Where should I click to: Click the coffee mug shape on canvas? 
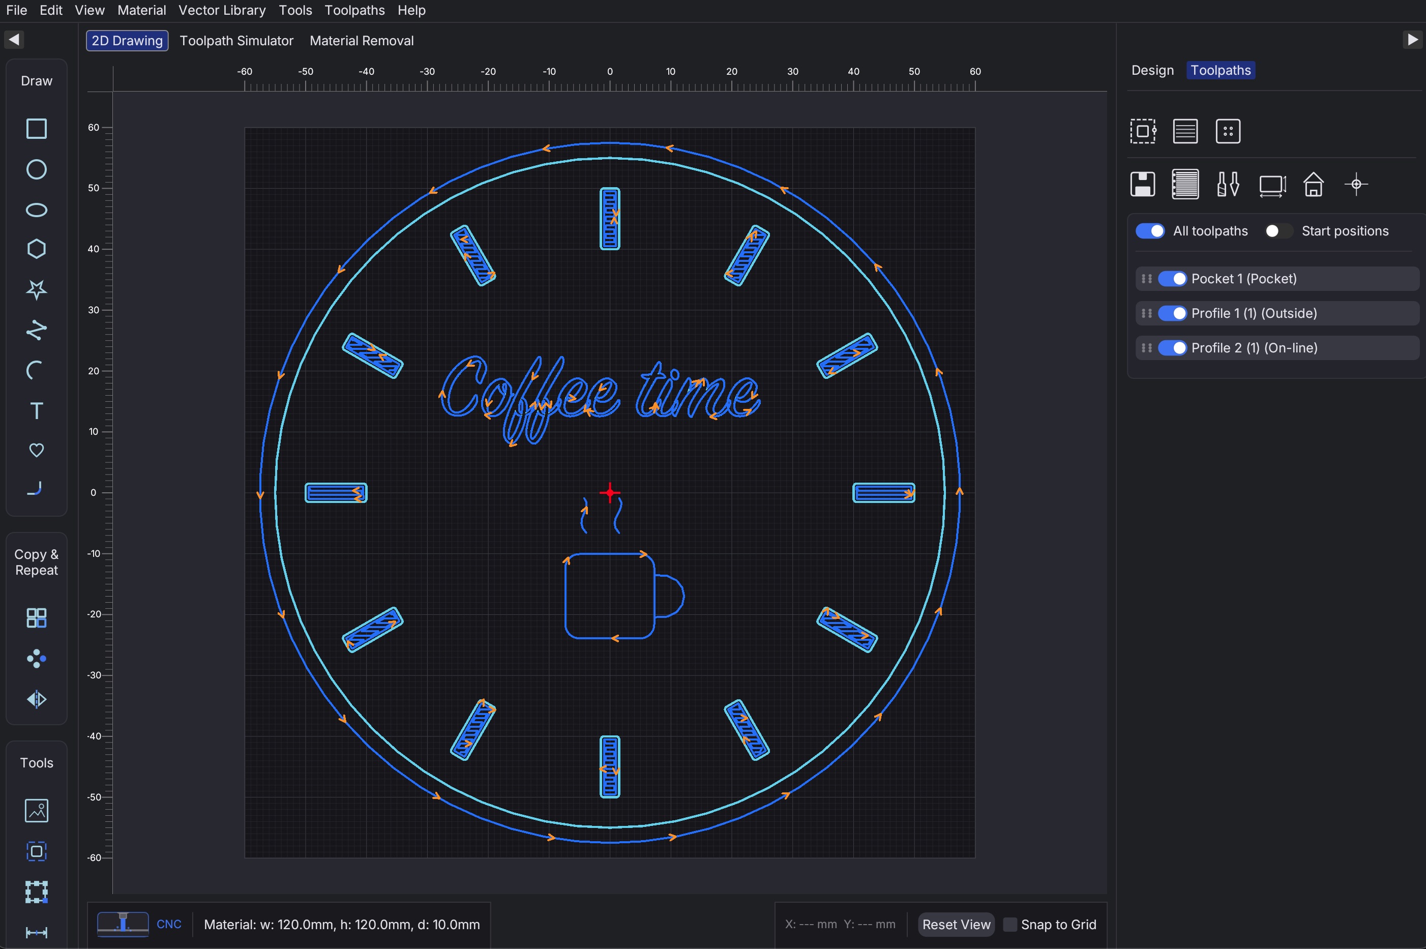tap(623, 596)
